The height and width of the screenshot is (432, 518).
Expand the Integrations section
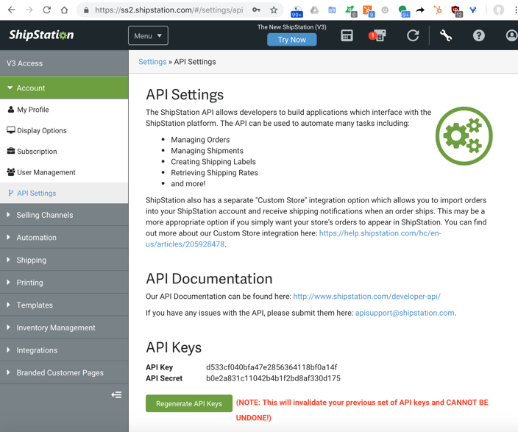64,350
